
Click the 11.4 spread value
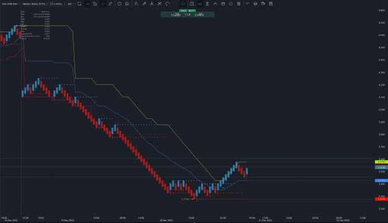[x=187, y=15]
